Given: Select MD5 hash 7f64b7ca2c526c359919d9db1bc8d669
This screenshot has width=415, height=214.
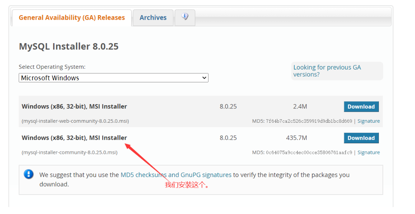Looking at the screenshot, I should [309, 121].
